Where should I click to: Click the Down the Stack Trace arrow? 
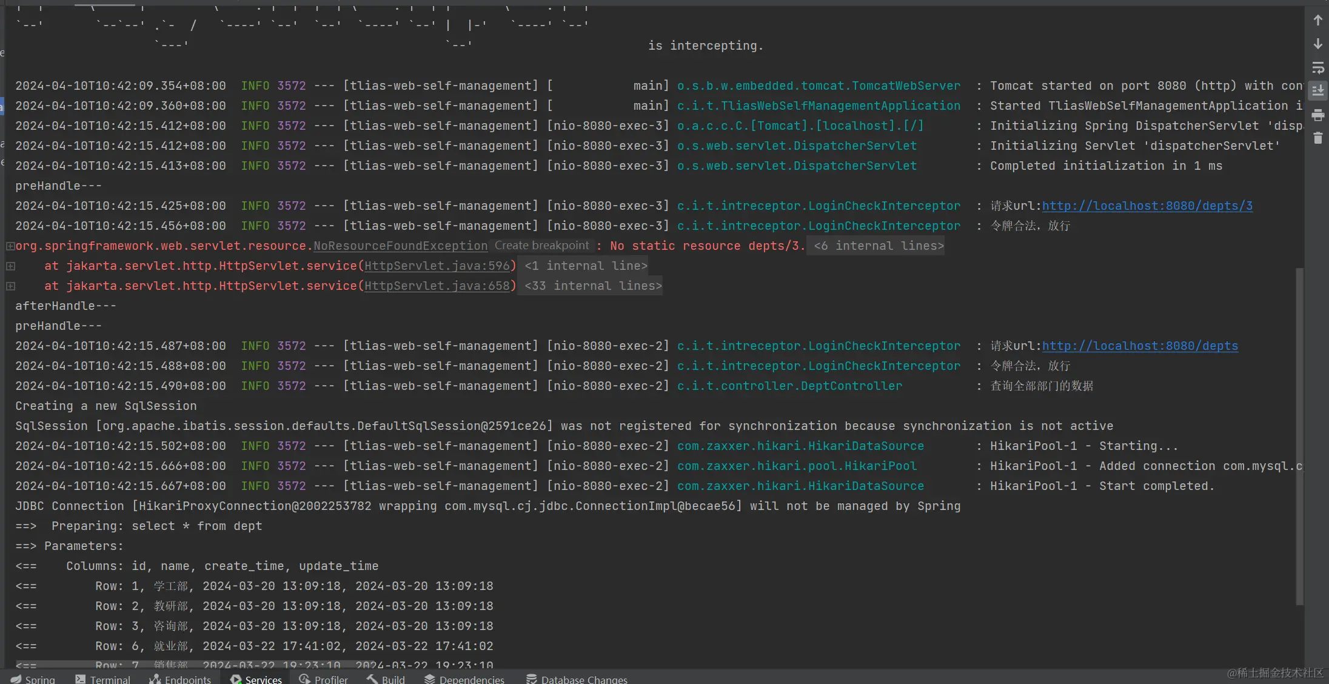click(x=1317, y=44)
